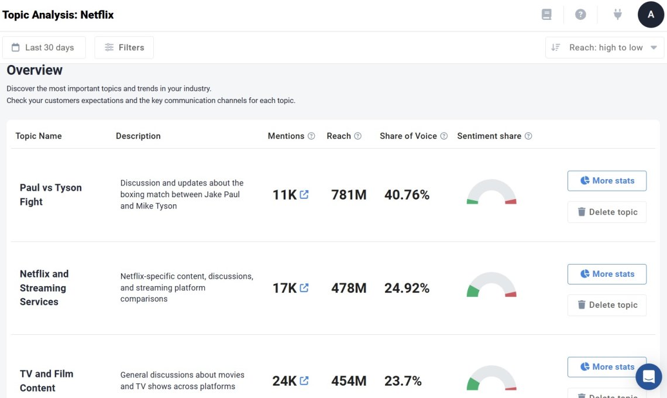Open the integrations plug icon
The width and height of the screenshot is (667, 398).
618,15
